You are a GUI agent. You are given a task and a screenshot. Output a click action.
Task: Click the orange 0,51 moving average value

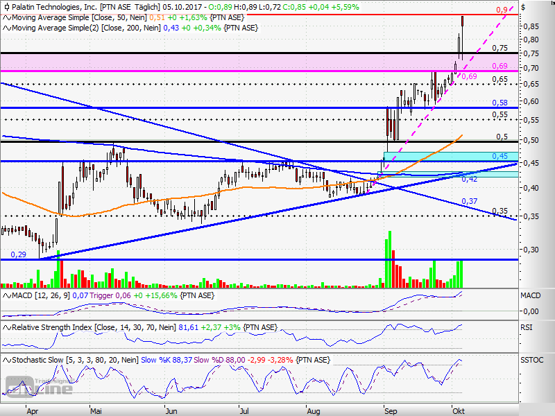157,18
